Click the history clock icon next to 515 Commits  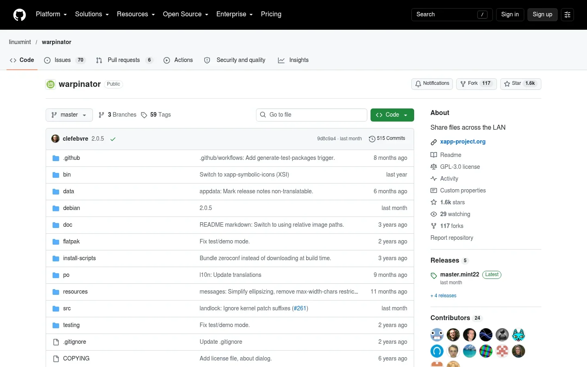point(372,139)
